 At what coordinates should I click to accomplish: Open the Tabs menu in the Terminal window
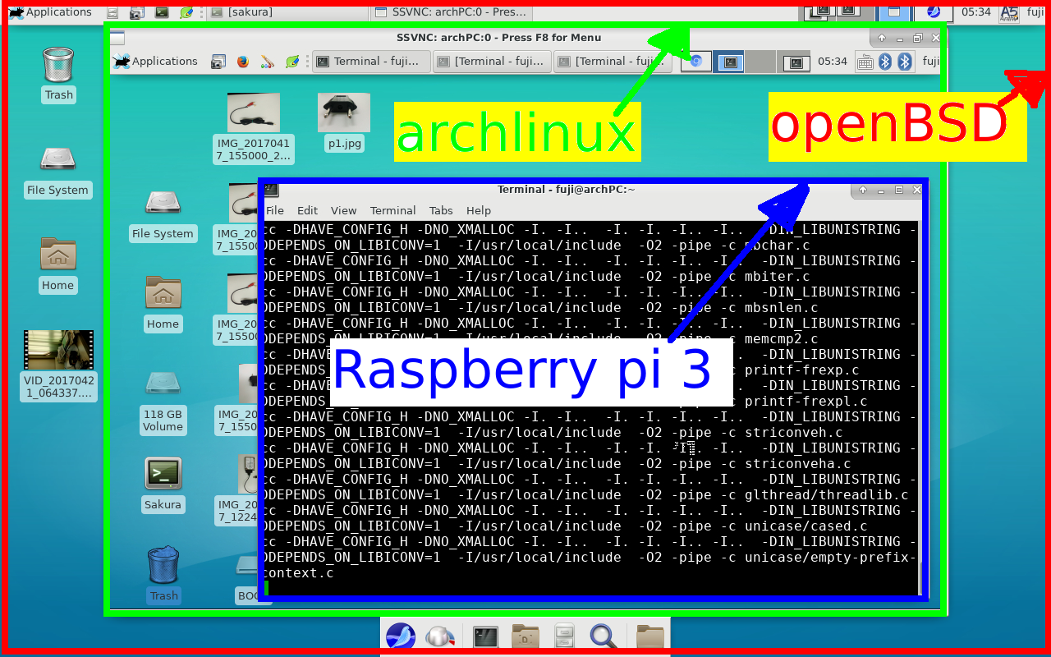pyautogui.click(x=441, y=210)
